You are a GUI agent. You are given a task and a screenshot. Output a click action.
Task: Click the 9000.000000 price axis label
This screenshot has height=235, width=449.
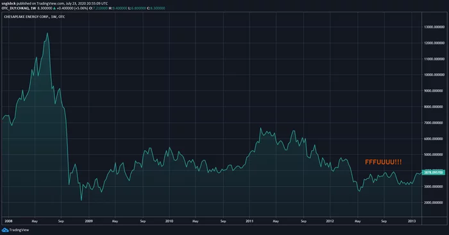tap(434, 91)
